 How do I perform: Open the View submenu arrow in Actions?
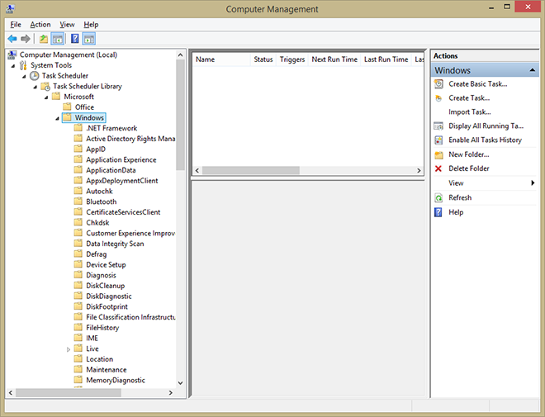(x=533, y=182)
